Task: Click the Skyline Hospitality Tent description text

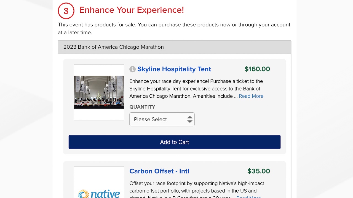Action: pos(196,89)
